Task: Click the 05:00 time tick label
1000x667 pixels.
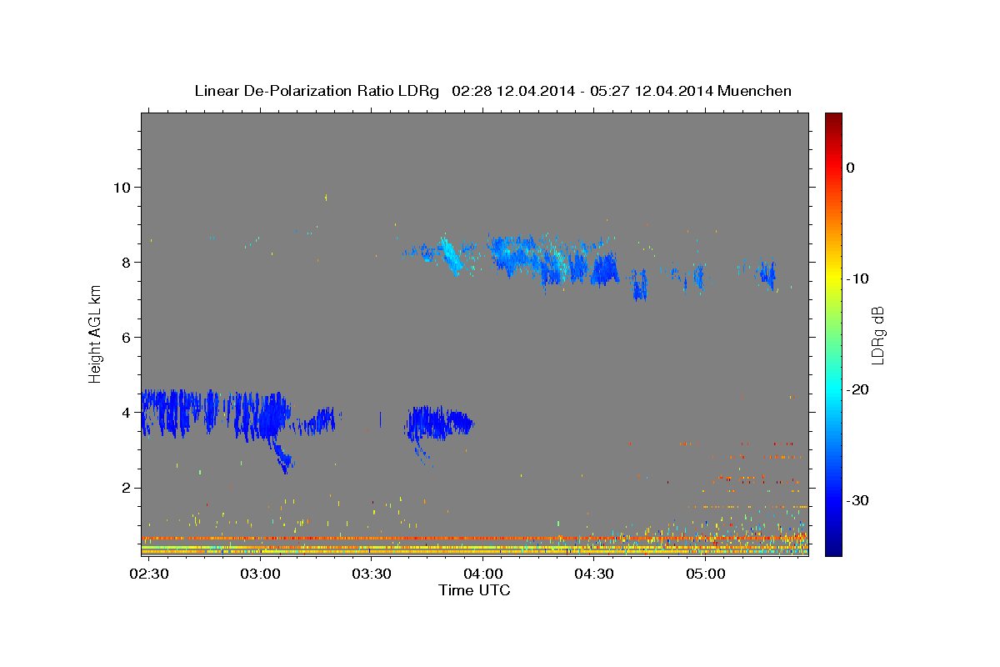Action: pyautogui.click(x=705, y=574)
